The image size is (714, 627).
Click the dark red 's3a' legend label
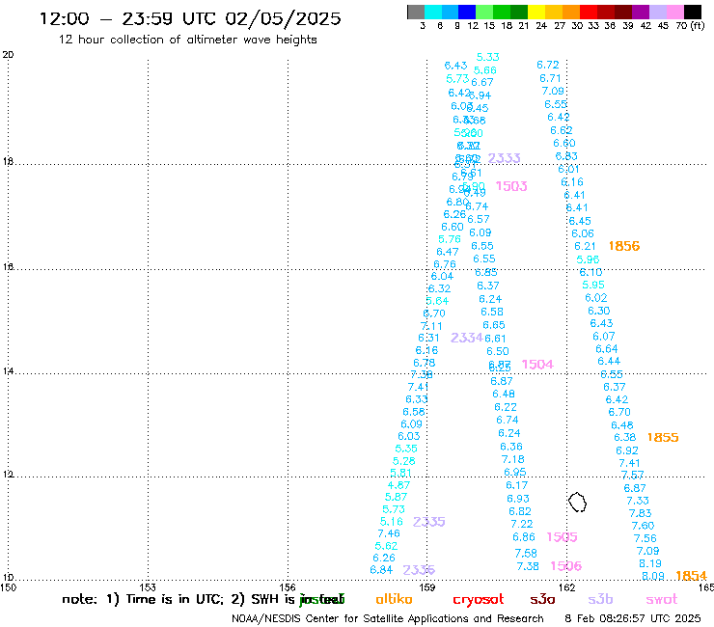[x=542, y=599]
